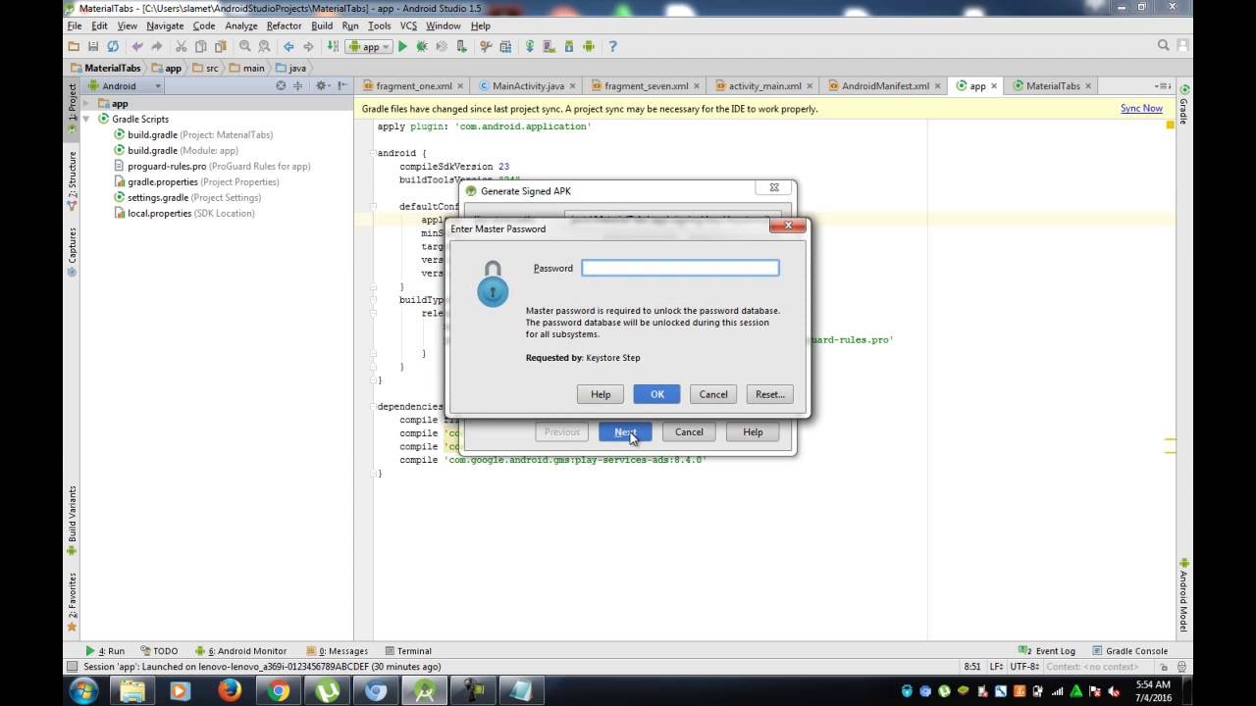Screen dimensions: 1256x706
Task: Expand the app module tree node
Action: (x=86, y=103)
